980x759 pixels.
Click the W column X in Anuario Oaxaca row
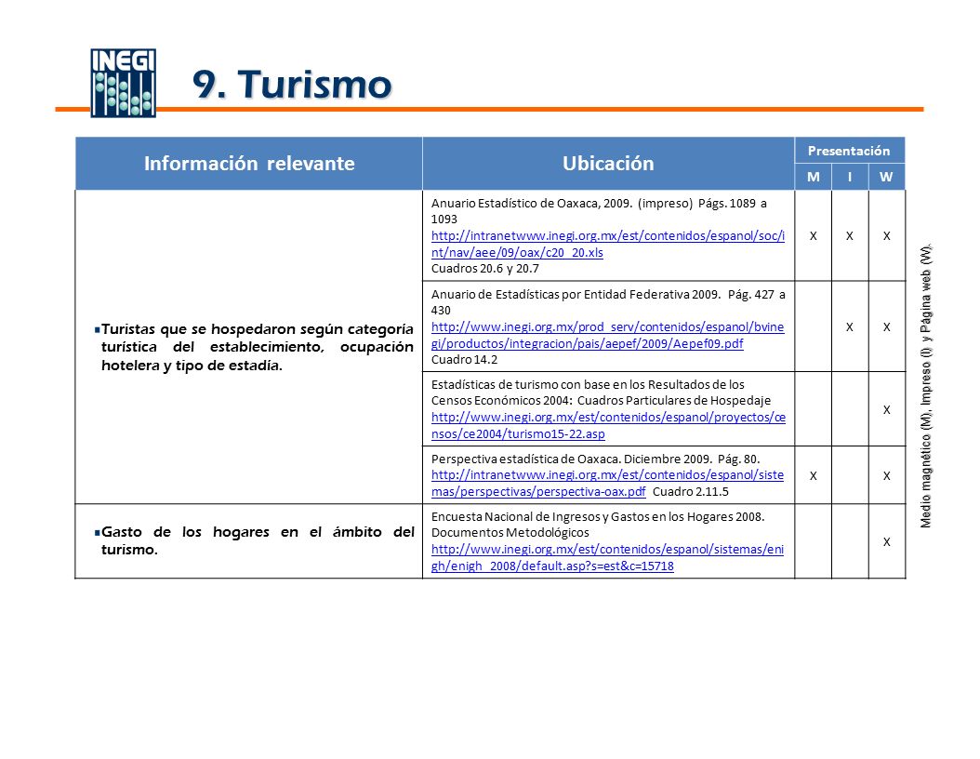click(886, 236)
